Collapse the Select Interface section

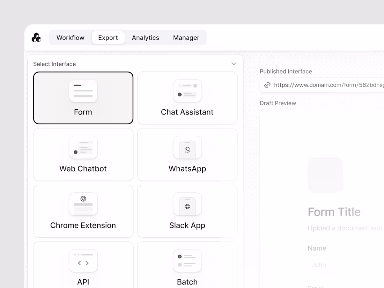tap(234, 64)
